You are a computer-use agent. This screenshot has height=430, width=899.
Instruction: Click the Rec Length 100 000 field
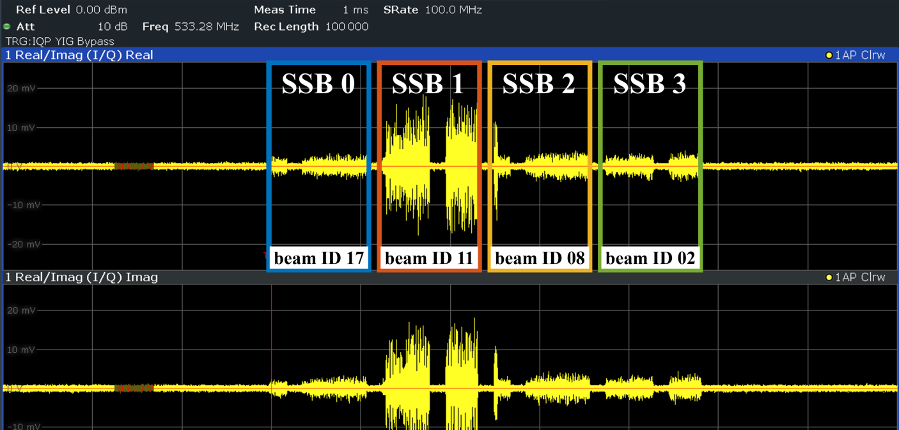click(x=311, y=27)
